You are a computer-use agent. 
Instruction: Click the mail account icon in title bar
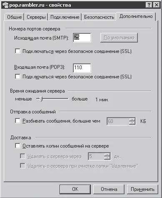[x=5, y=5]
